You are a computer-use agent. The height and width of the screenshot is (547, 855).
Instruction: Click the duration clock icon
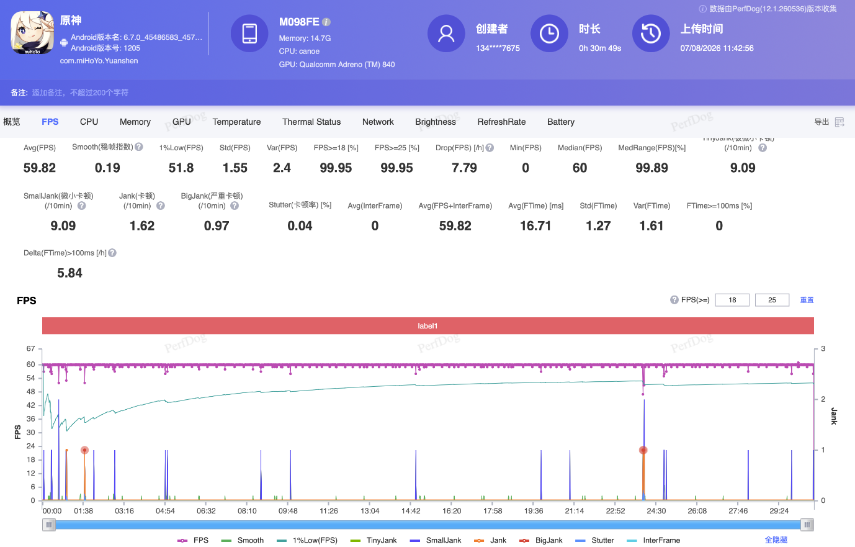pos(549,33)
